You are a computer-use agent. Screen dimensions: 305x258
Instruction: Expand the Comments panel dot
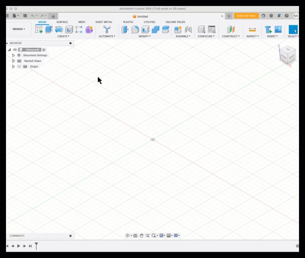click(70, 236)
